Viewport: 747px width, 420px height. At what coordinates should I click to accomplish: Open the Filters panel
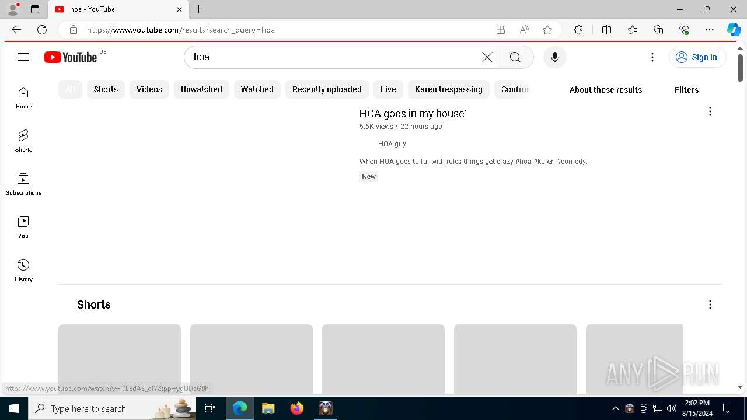pos(686,90)
